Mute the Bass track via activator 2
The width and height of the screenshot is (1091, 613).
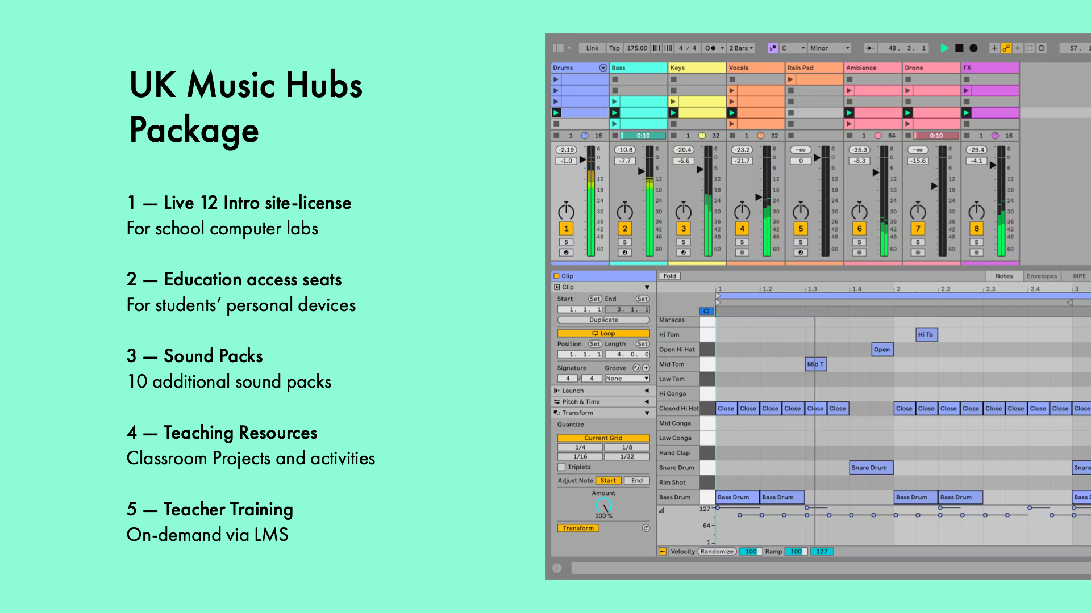(x=624, y=229)
